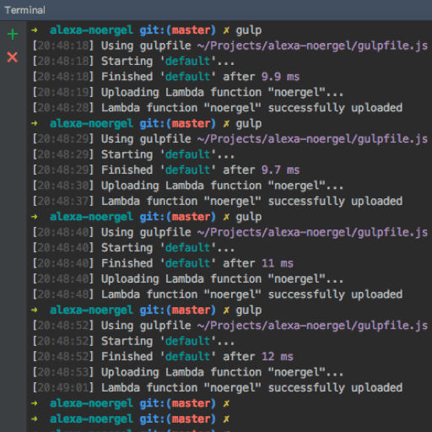Screen dimensions: 432x432
Task: Add a new terminal session with the green plus
Action: [x=13, y=35]
